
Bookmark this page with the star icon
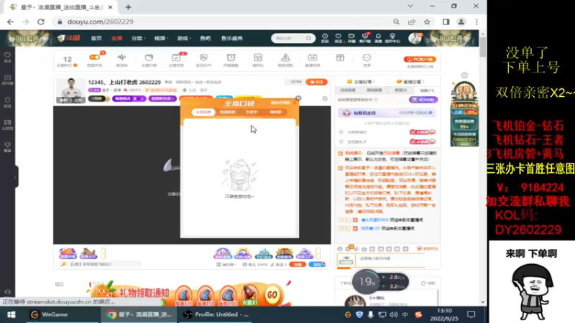tap(427, 22)
